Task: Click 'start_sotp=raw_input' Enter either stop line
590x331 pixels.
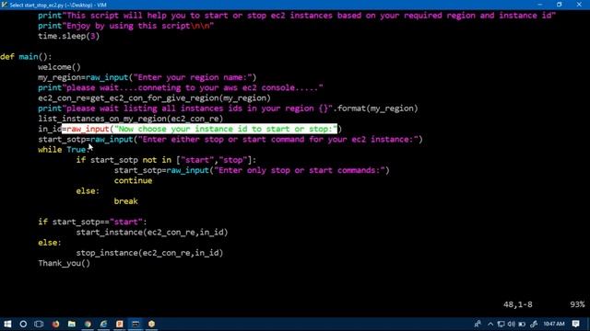Action: click(x=230, y=139)
